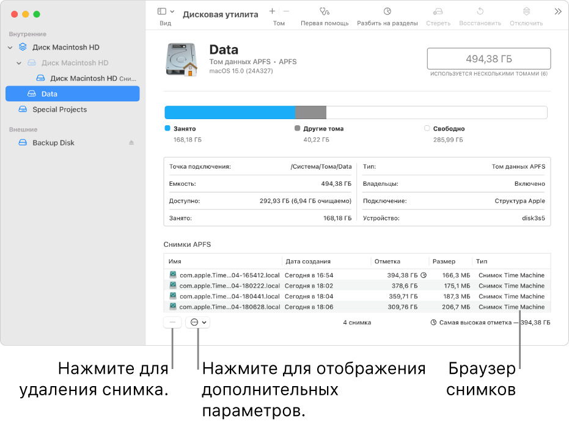
Task: Collapse the top-level Диск Macintosh HD container
Action: pyautogui.click(x=10, y=48)
